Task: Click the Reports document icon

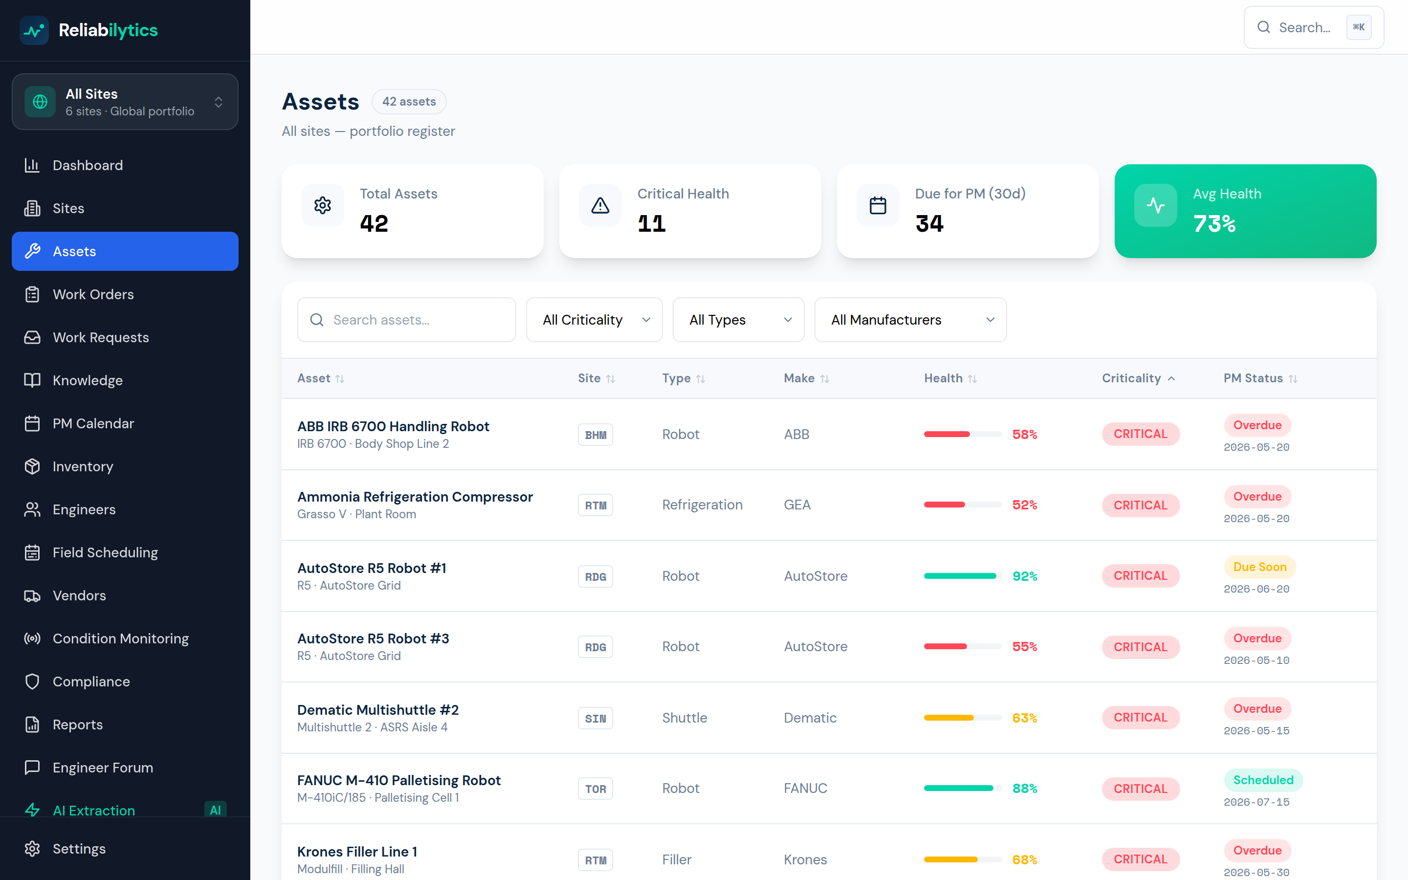Action: coord(32,725)
